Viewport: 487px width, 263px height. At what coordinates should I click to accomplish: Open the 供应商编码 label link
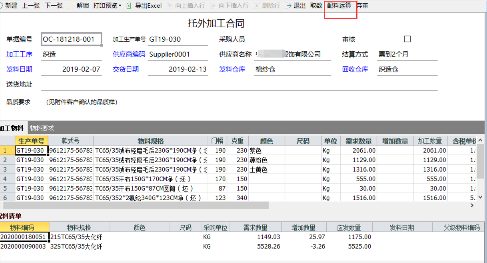click(129, 54)
